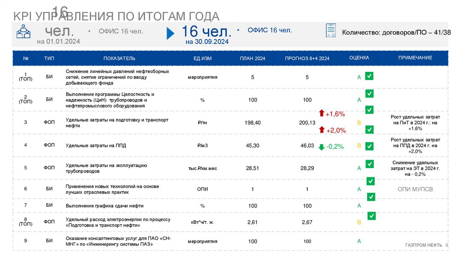Click indicator Выполнение графика сдачи нефти

[104, 206]
